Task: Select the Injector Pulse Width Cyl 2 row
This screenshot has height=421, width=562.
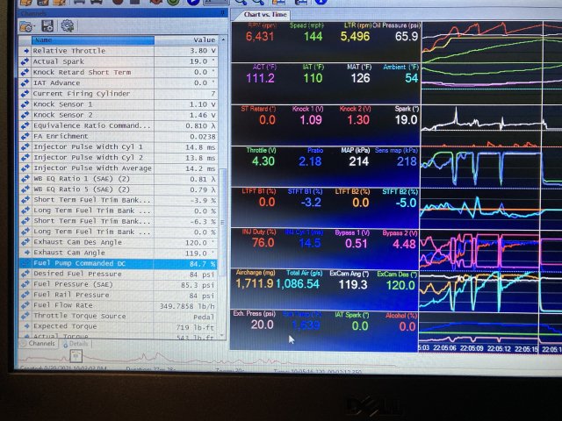Action: tap(119, 158)
